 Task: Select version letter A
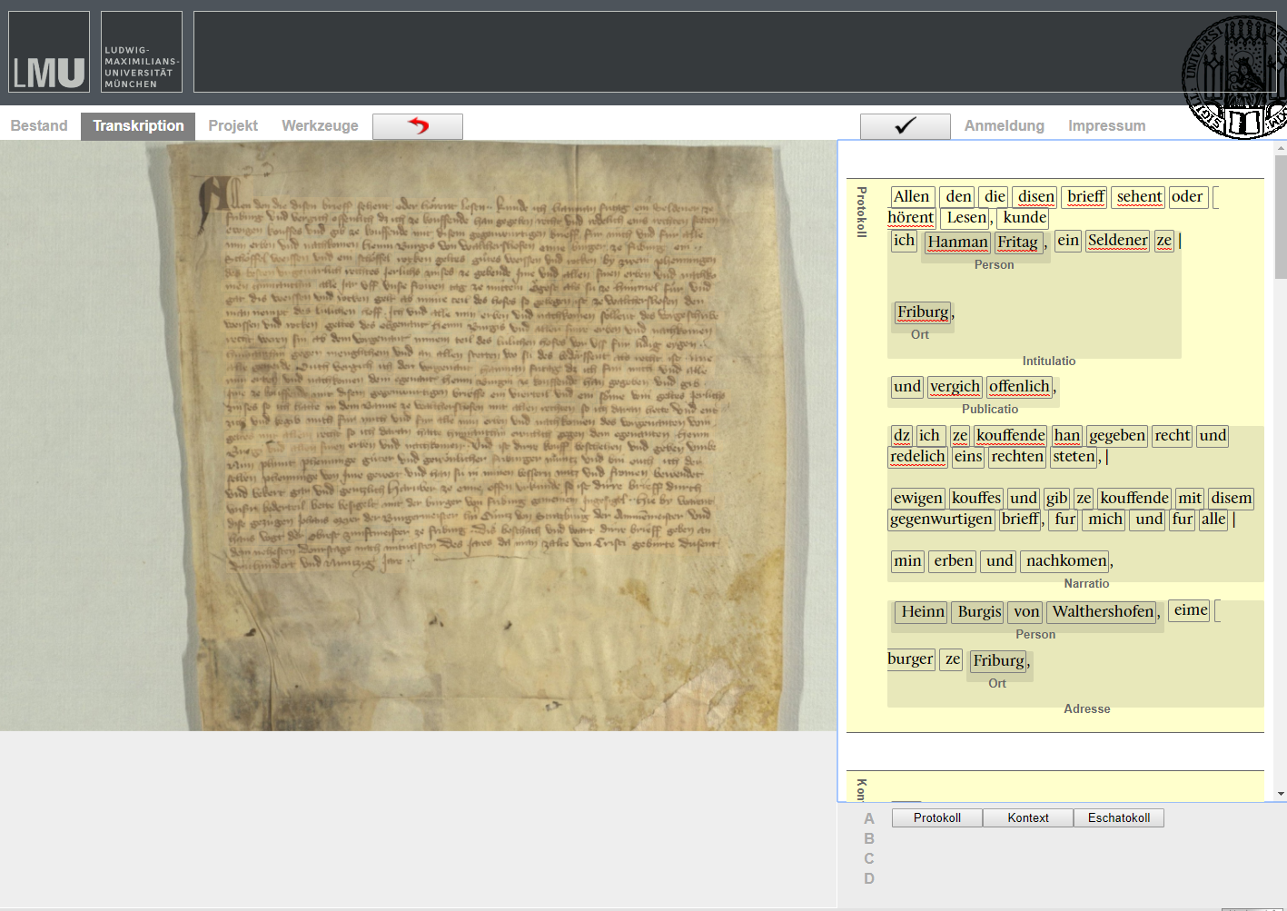[x=869, y=819]
